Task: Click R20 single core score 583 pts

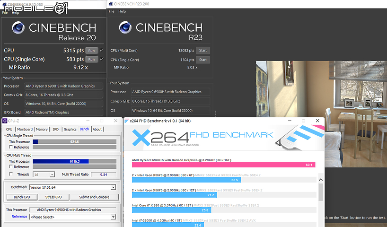Action: (75, 59)
